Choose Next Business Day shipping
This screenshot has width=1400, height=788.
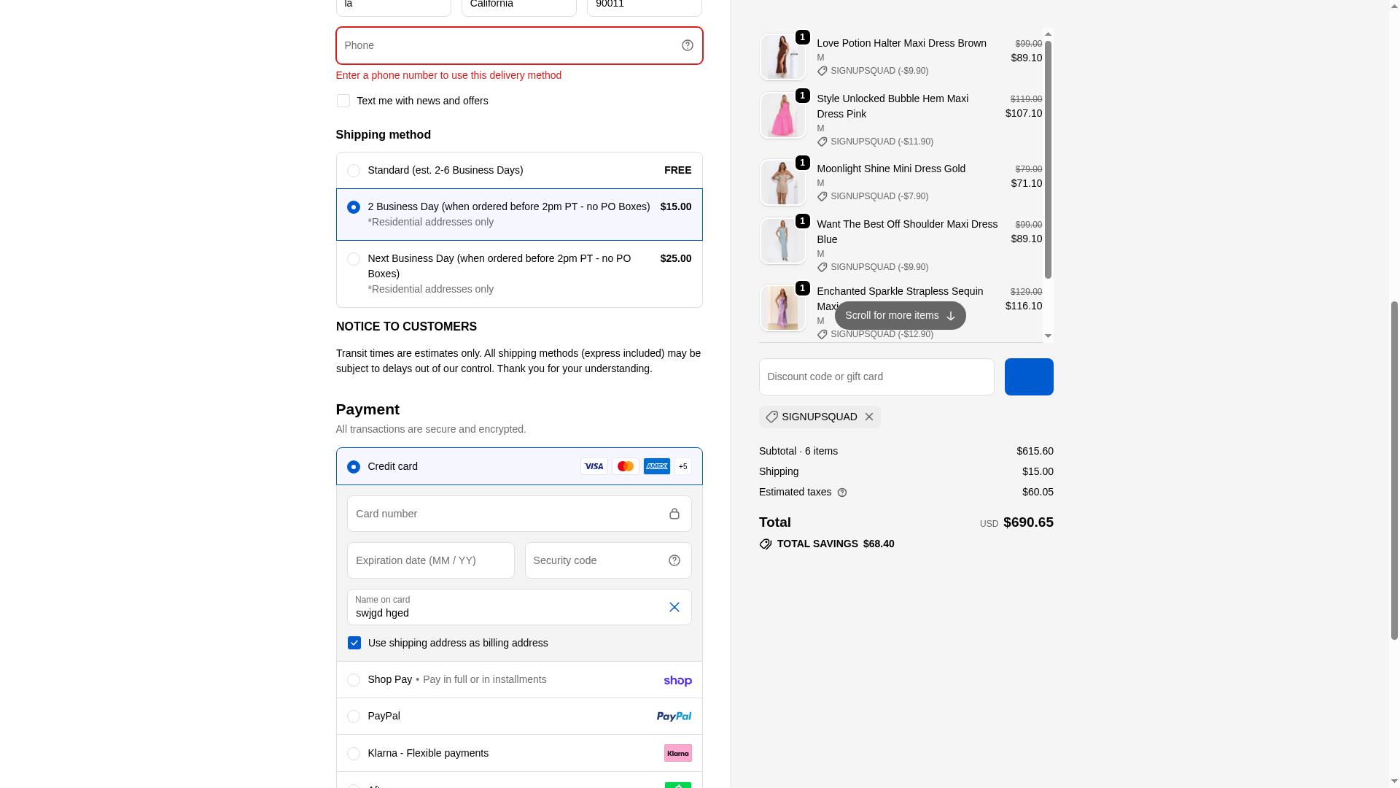(x=354, y=259)
